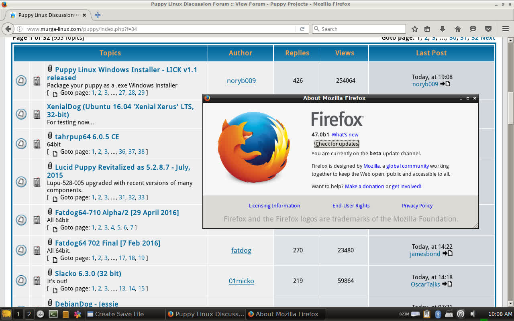Open the Mozilla link in About dialog
Viewport: 514px width, 321px height.
coord(371,166)
